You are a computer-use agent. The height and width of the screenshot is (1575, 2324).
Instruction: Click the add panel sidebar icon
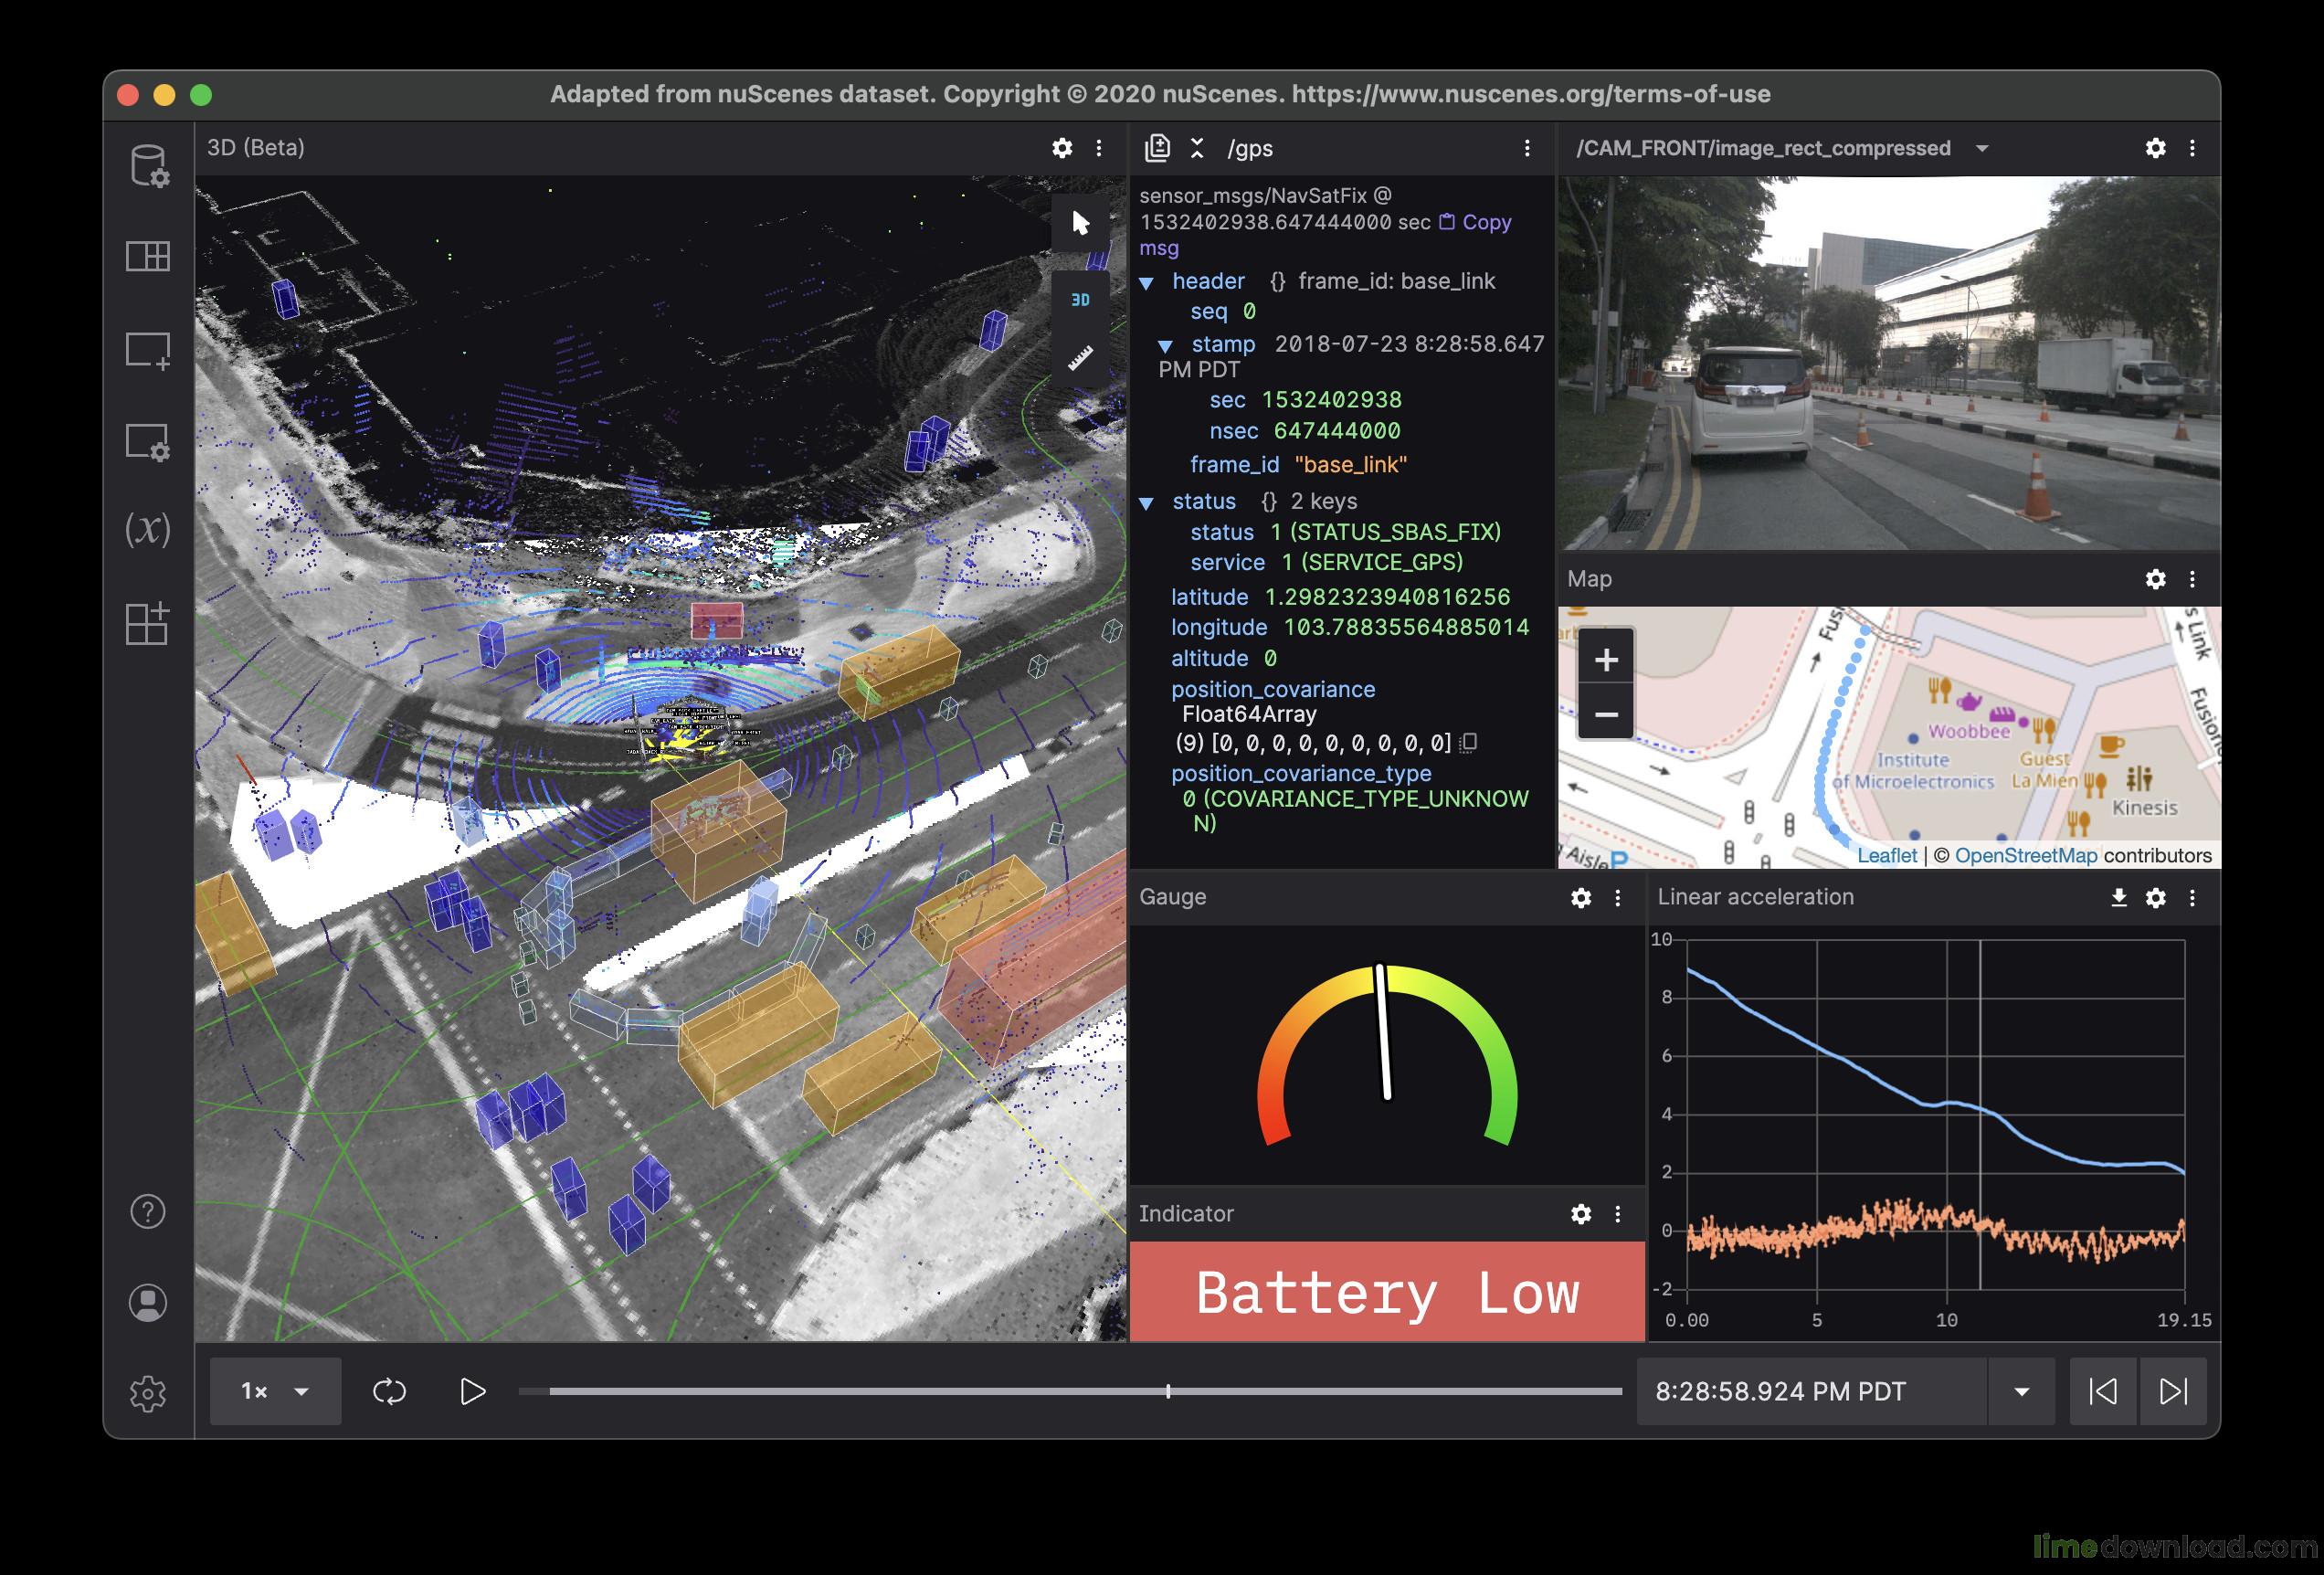point(148,350)
